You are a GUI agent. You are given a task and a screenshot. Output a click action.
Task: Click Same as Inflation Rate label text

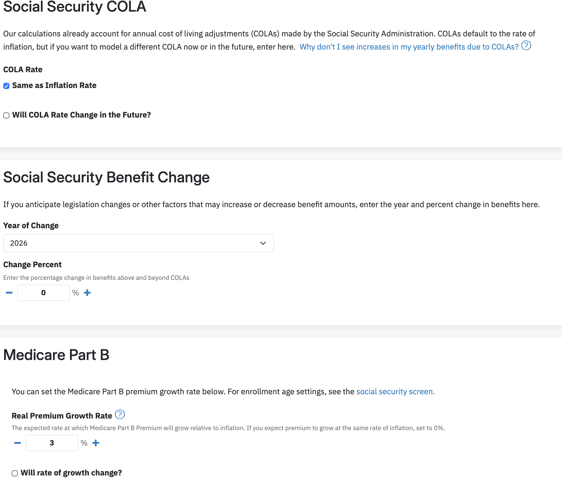click(x=54, y=85)
